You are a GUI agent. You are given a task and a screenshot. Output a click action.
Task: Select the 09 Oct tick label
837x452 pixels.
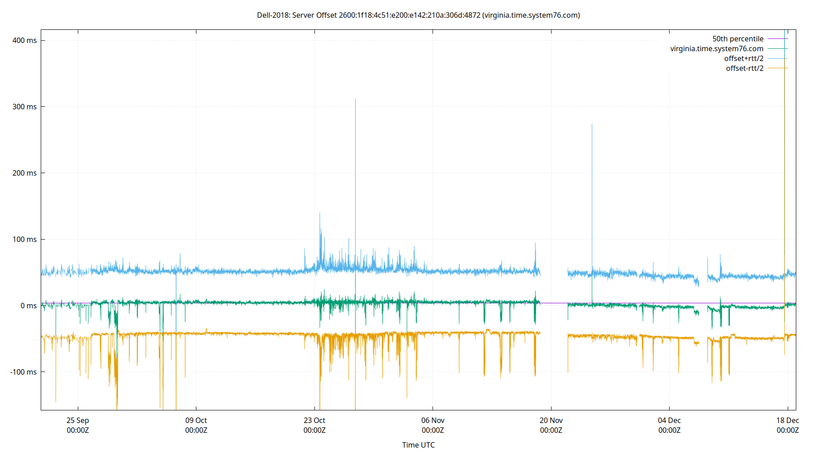tap(196, 420)
